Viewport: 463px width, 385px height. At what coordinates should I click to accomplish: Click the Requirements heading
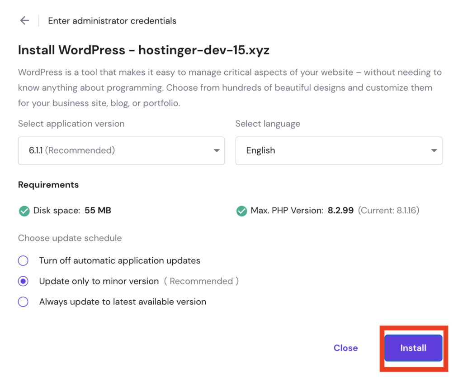48,184
